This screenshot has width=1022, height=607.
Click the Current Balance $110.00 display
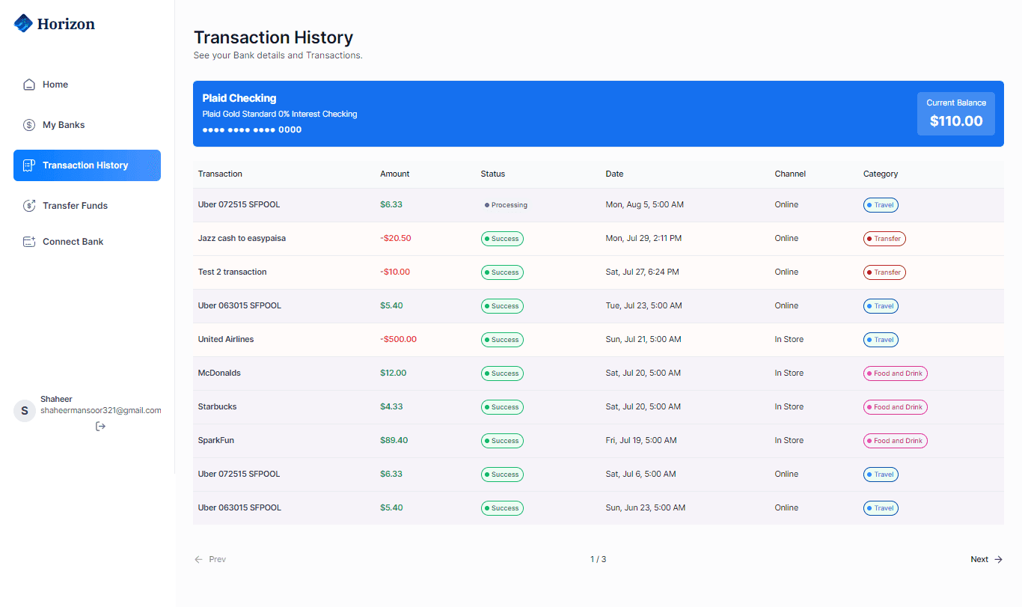click(x=955, y=113)
